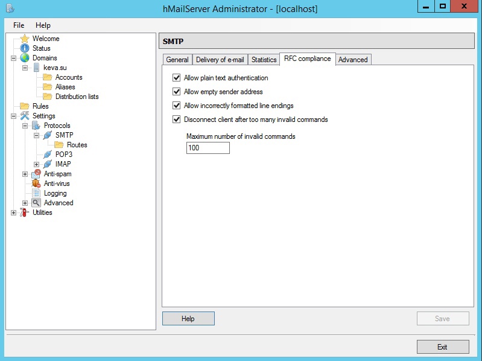
Task: Expand the Anti-spam tree node
Action: coord(25,174)
